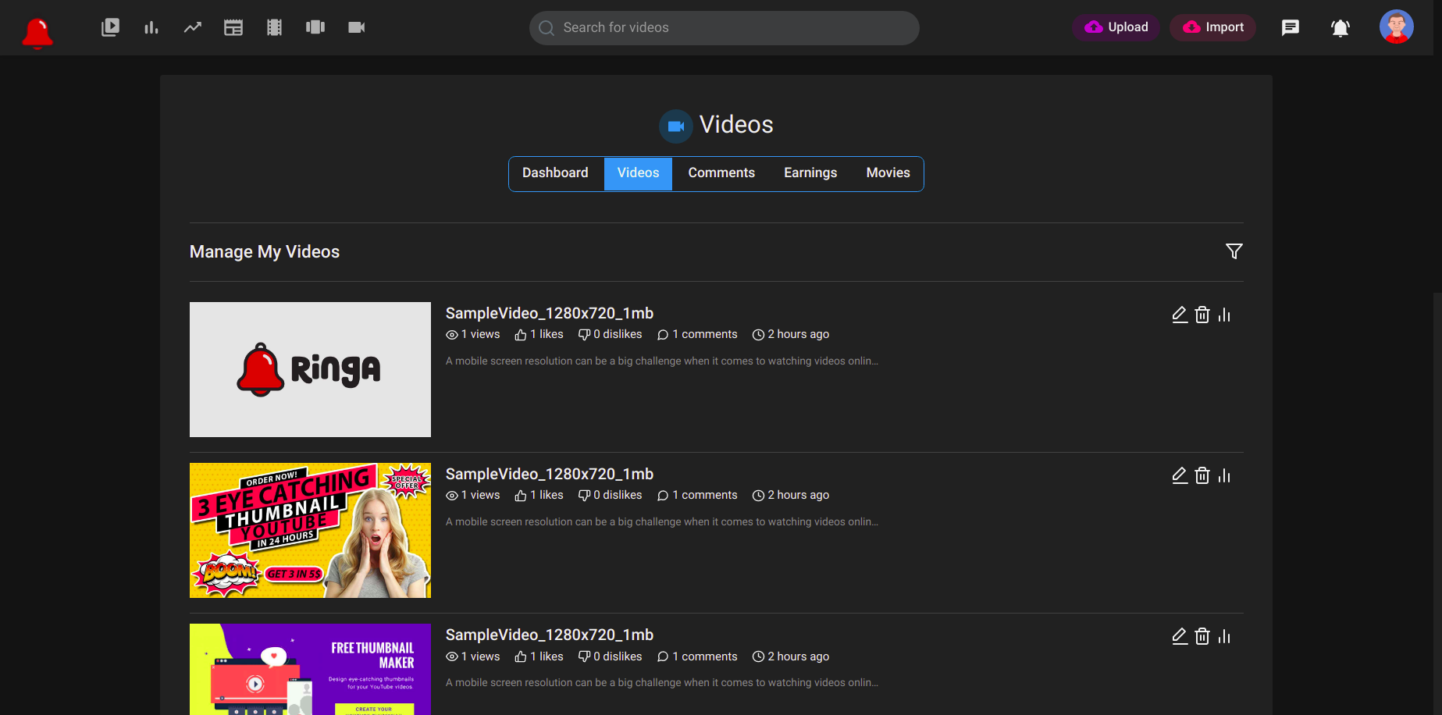Click "2 hours ago" on the Eye Catching row
1442x715 pixels.
(791, 495)
